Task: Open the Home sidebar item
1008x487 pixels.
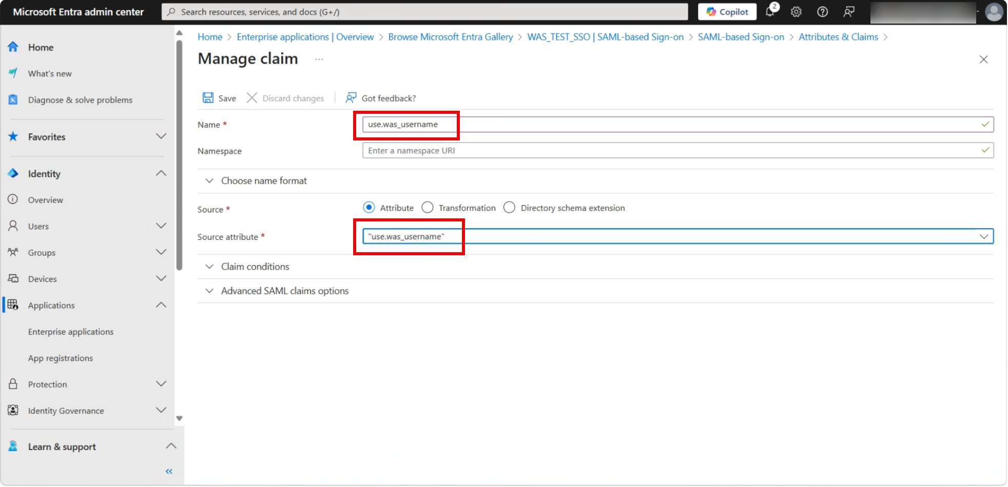Action: [41, 47]
